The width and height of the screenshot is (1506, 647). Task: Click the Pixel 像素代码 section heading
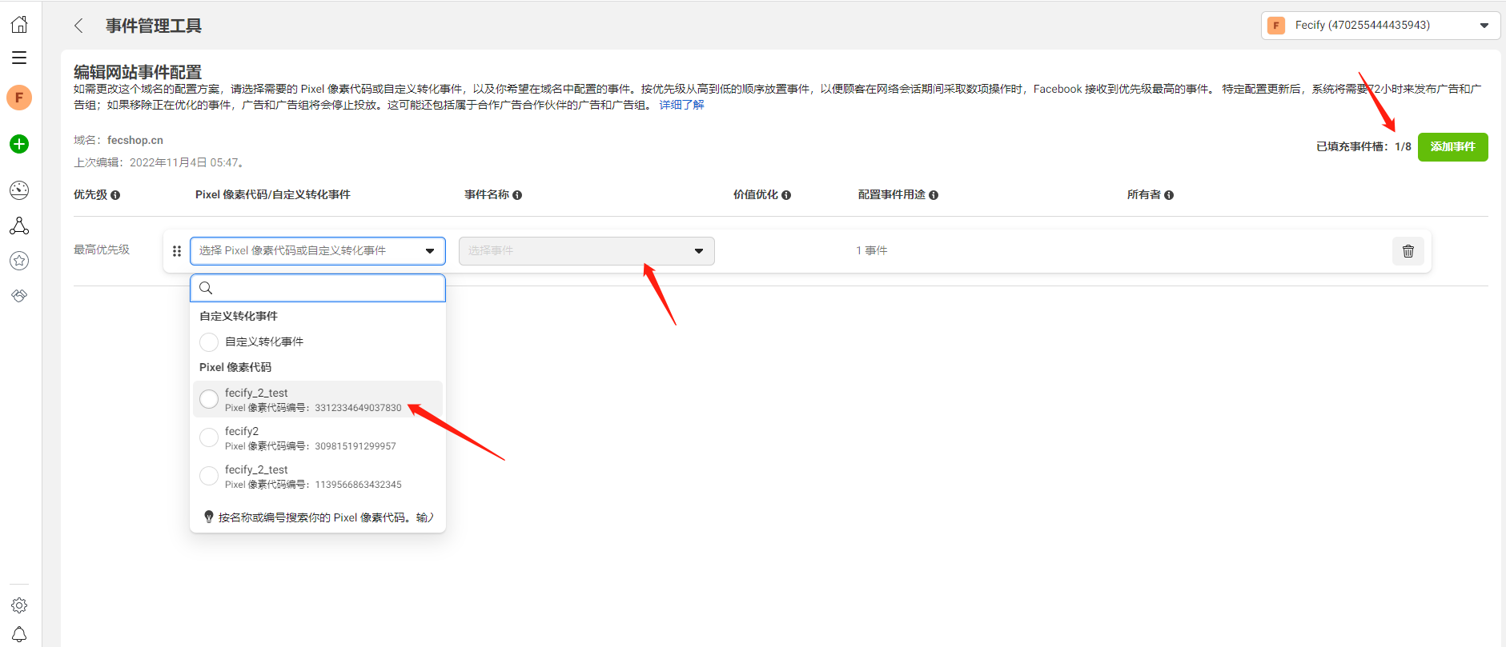point(235,367)
